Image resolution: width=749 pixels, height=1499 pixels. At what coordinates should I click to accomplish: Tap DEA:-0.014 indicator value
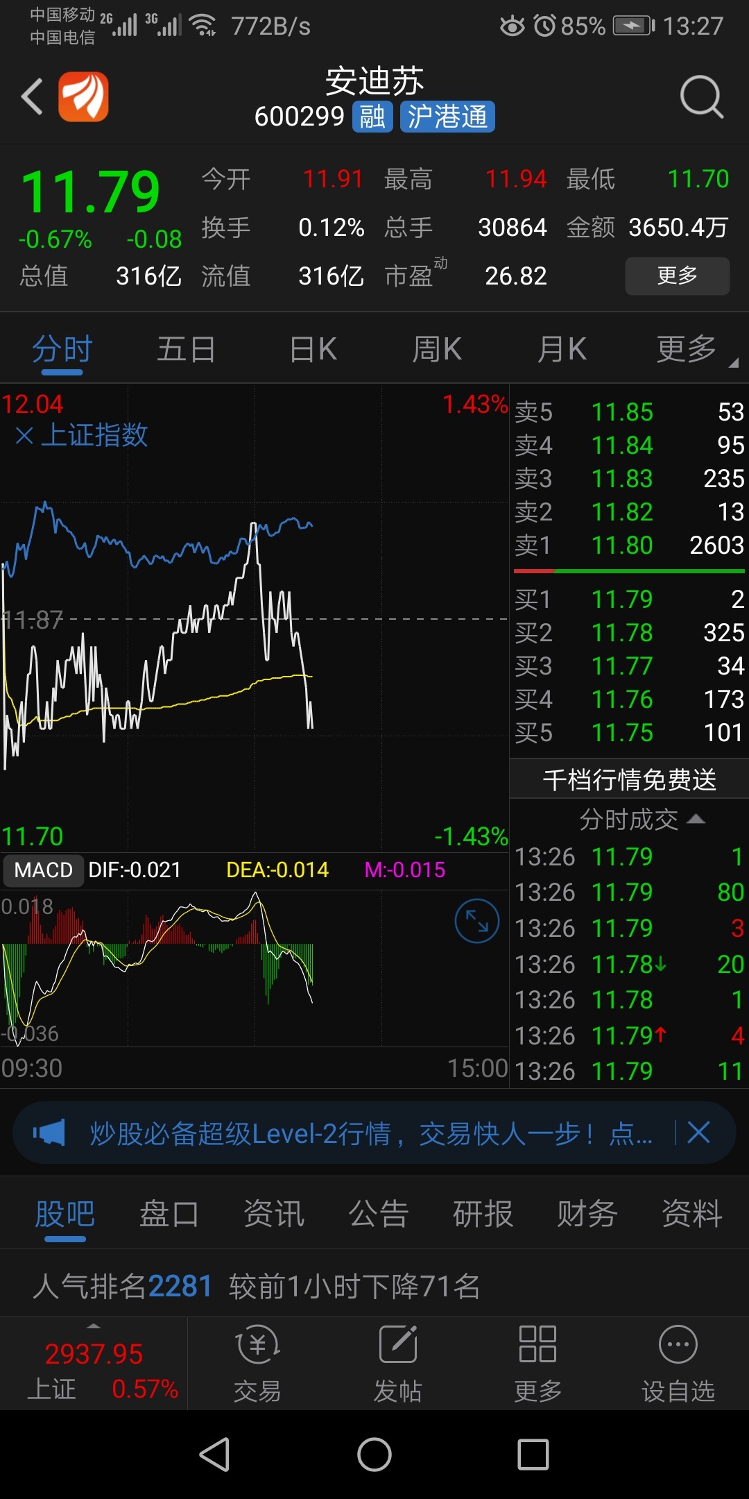[277, 870]
